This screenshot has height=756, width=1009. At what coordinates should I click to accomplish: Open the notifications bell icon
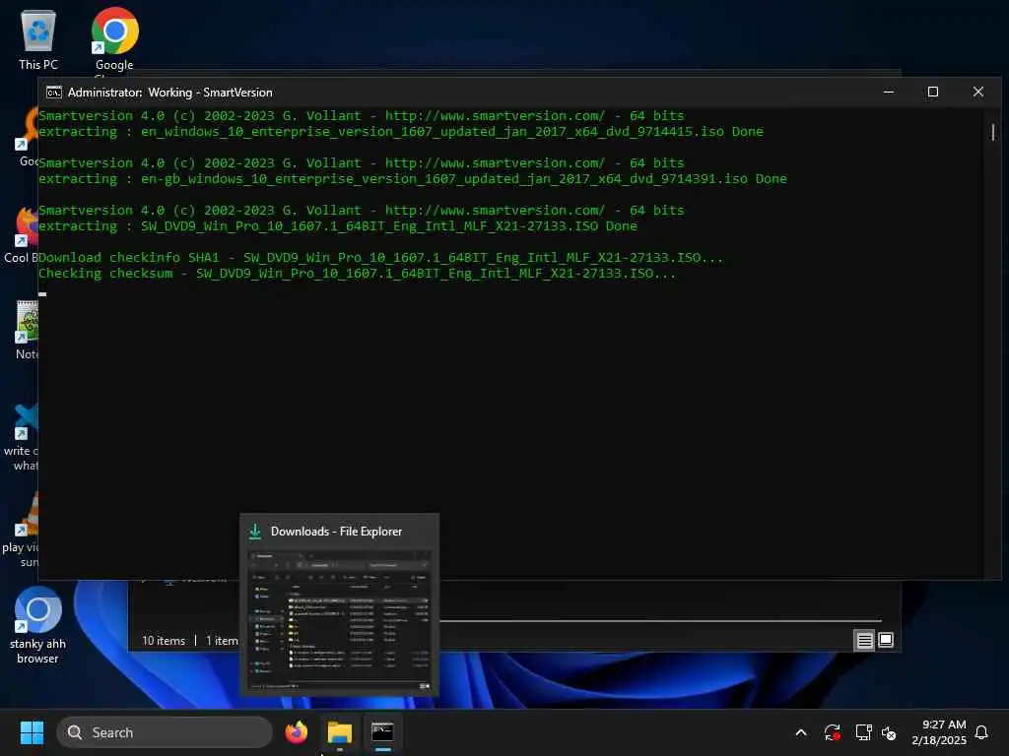click(x=981, y=732)
